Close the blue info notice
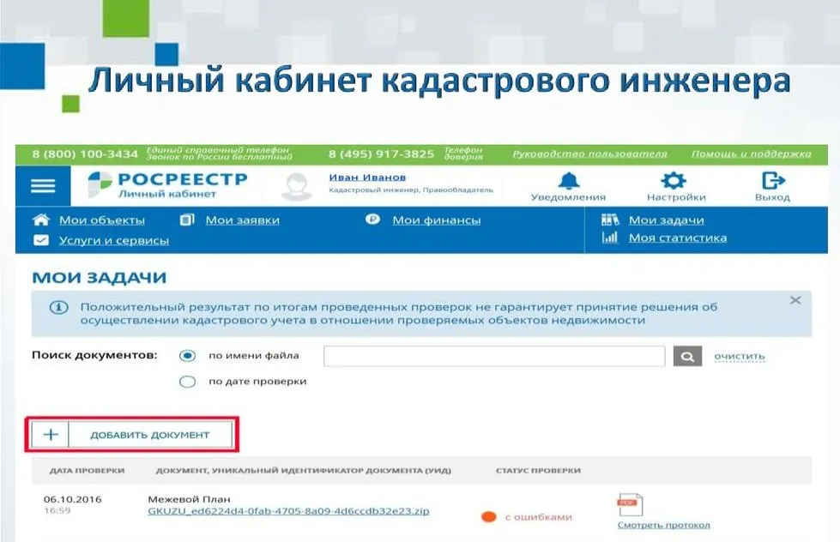840x542 pixels. coord(795,300)
